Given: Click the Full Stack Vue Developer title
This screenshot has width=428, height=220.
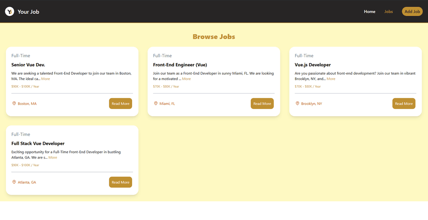Looking at the screenshot, I should click(38, 143).
